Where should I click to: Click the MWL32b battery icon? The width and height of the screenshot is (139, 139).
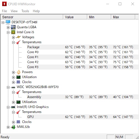tap(13, 127)
